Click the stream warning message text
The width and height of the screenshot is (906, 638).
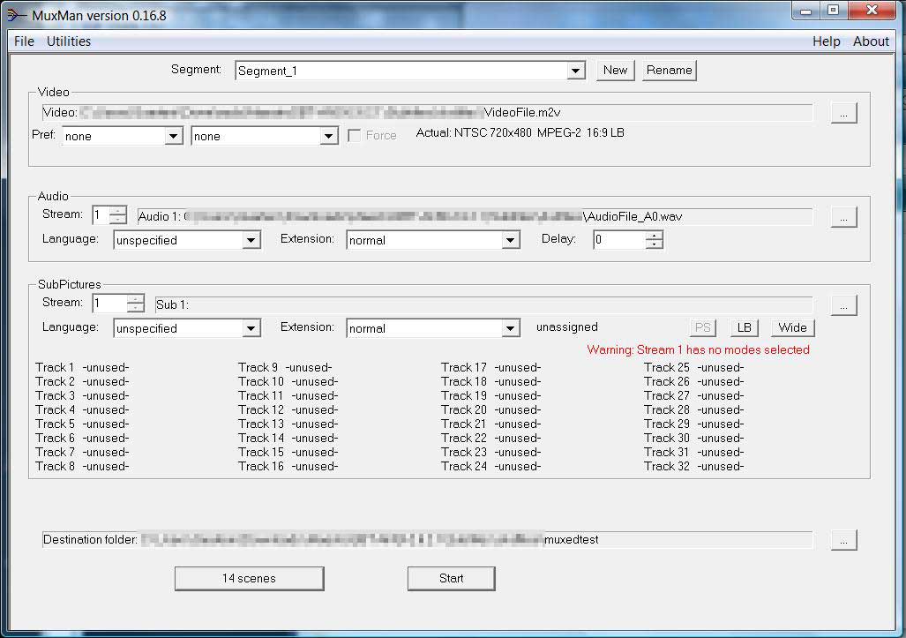(698, 349)
